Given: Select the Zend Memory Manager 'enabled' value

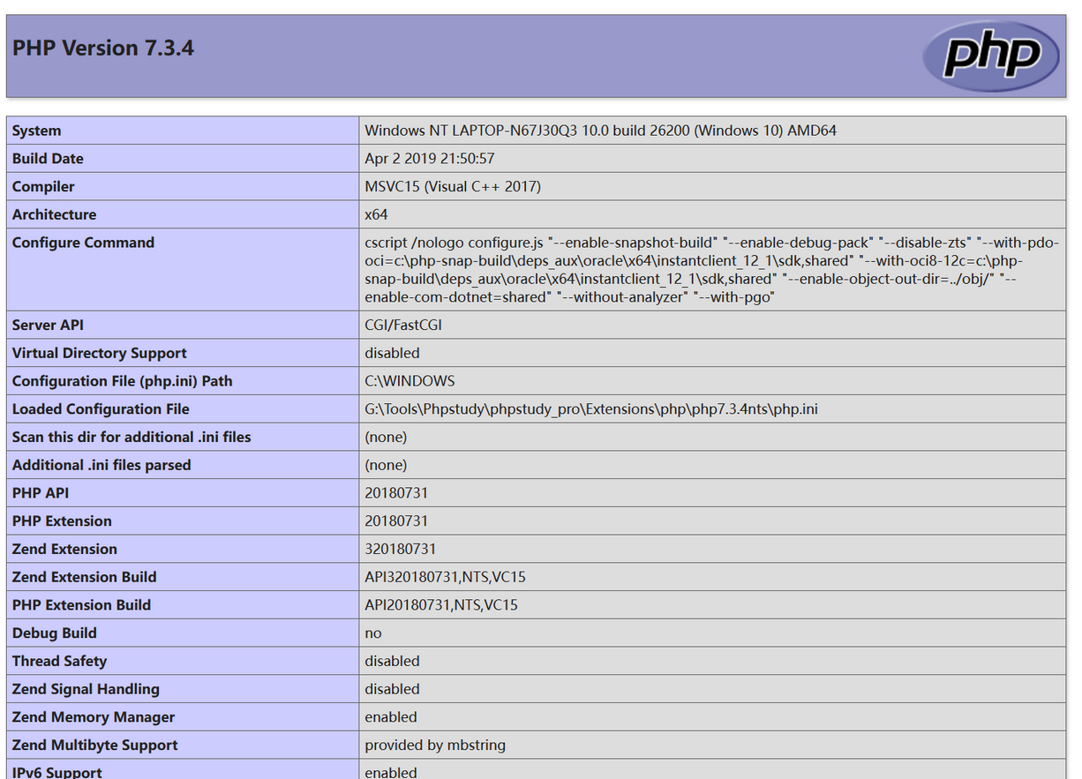Looking at the screenshot, I should [391, 717].
